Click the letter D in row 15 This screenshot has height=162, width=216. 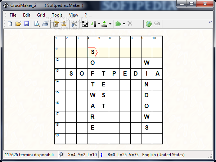coord(147,95)
